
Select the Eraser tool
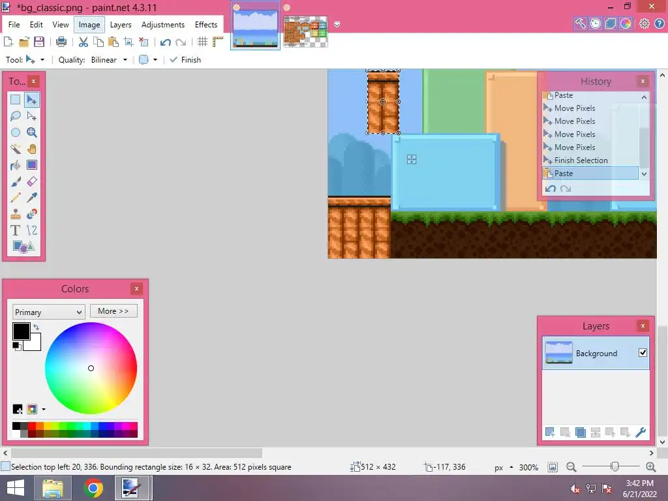31,181
